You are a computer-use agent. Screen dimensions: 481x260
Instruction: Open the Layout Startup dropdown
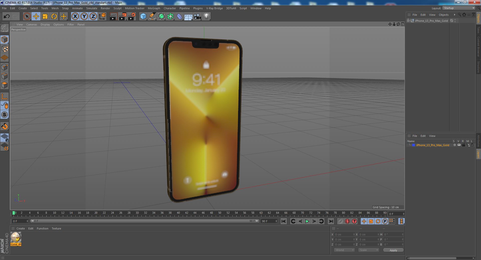coord(459,8)
